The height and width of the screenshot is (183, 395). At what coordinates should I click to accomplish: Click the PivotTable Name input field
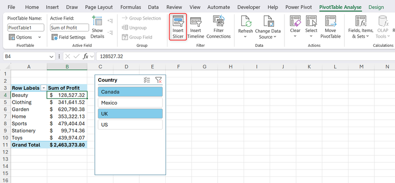coord(26,28)
